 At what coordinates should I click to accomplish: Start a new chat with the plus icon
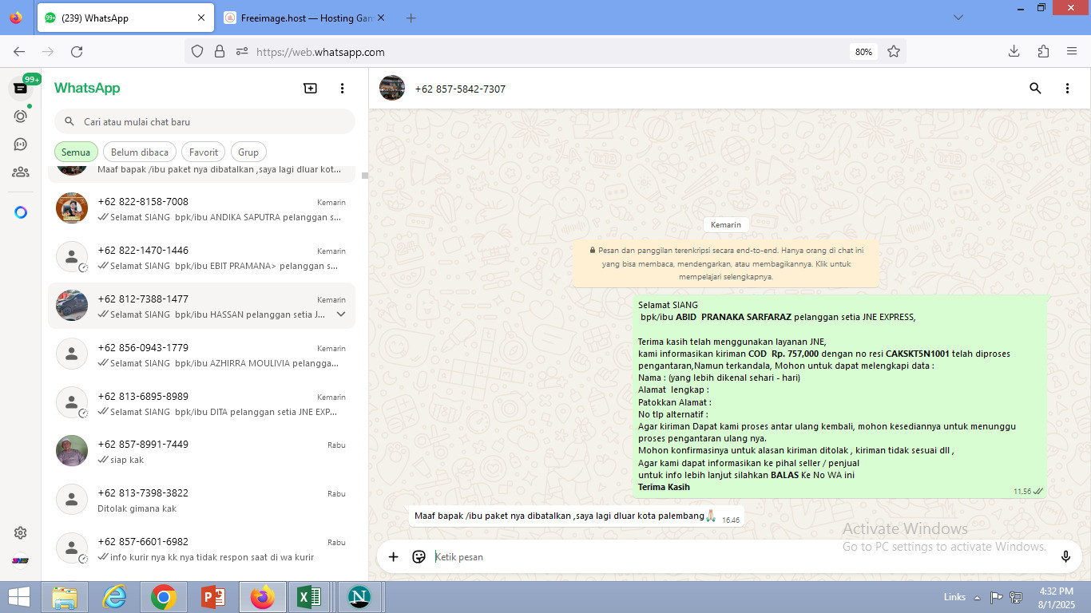coord(311,89)
